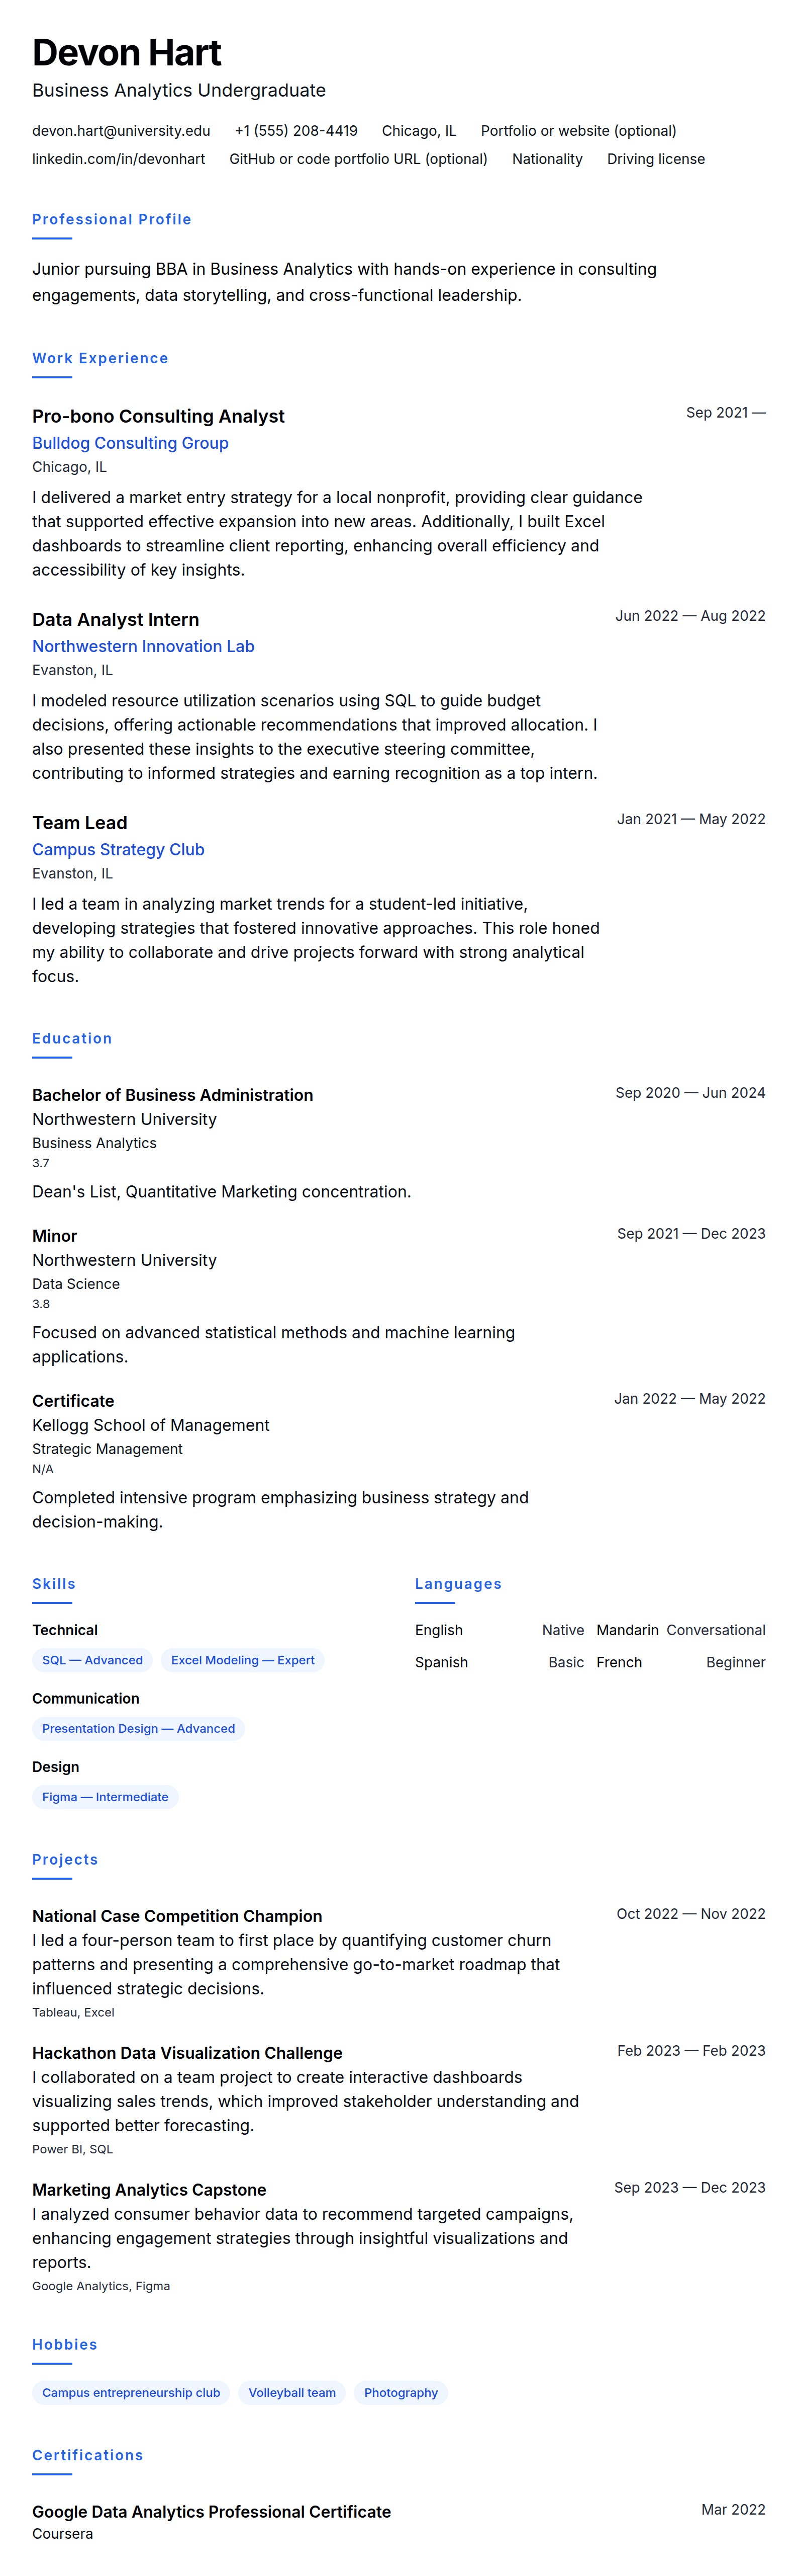
Task: Click the Portfolio or website placeholder
Action: (578, 131)
